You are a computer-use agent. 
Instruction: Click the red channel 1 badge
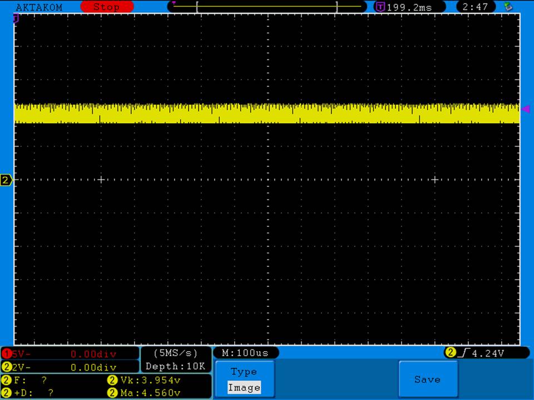pos(7,354)
